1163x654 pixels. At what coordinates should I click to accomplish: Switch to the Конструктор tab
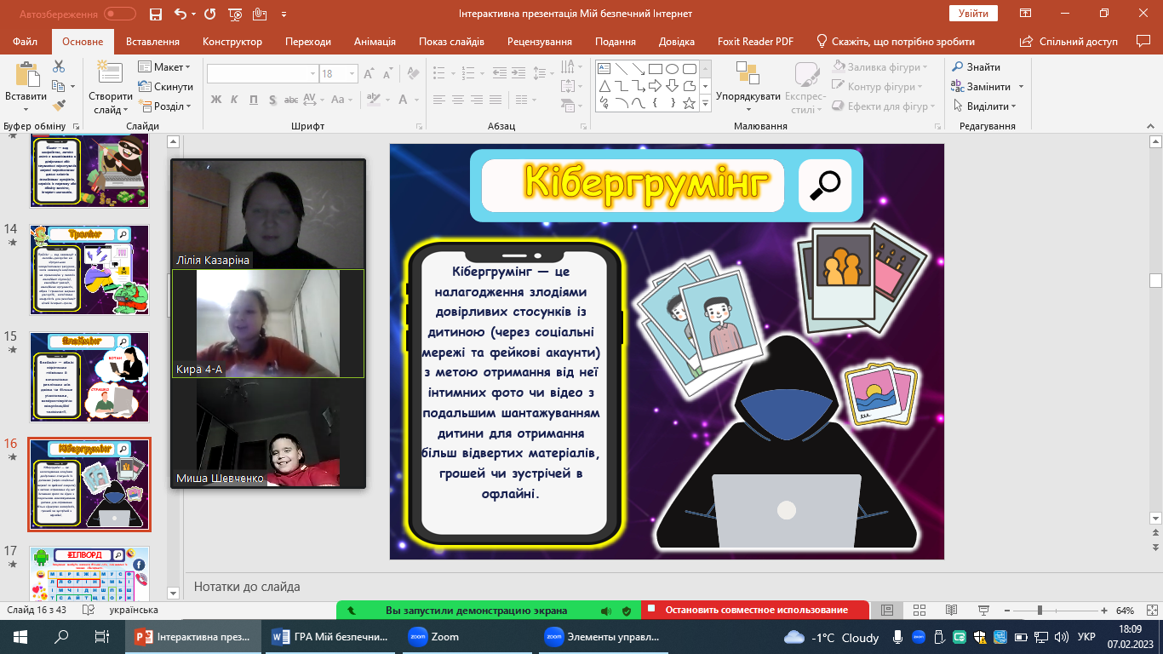[231, 42]
